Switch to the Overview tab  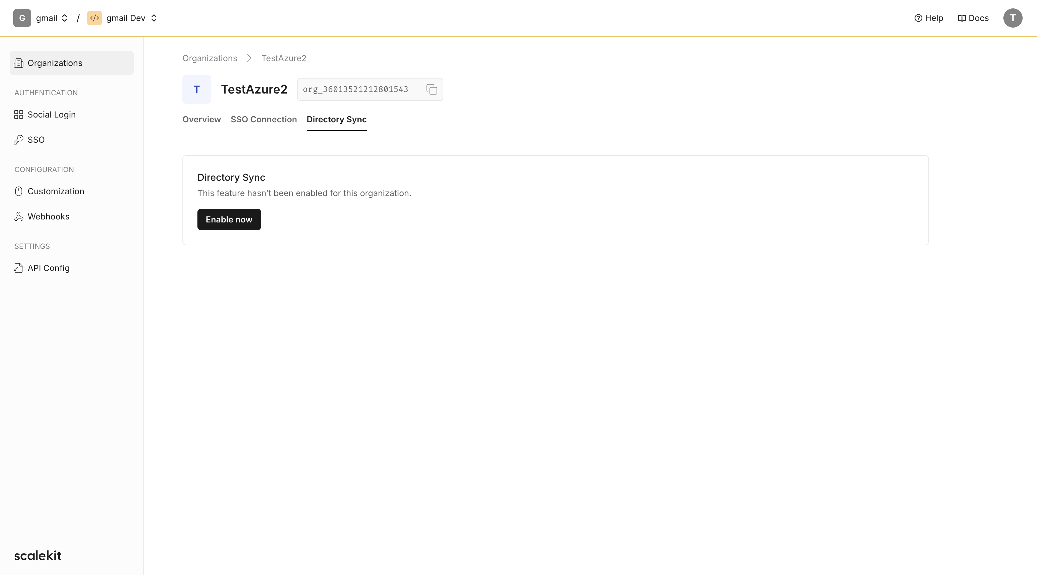pos(202,119)
